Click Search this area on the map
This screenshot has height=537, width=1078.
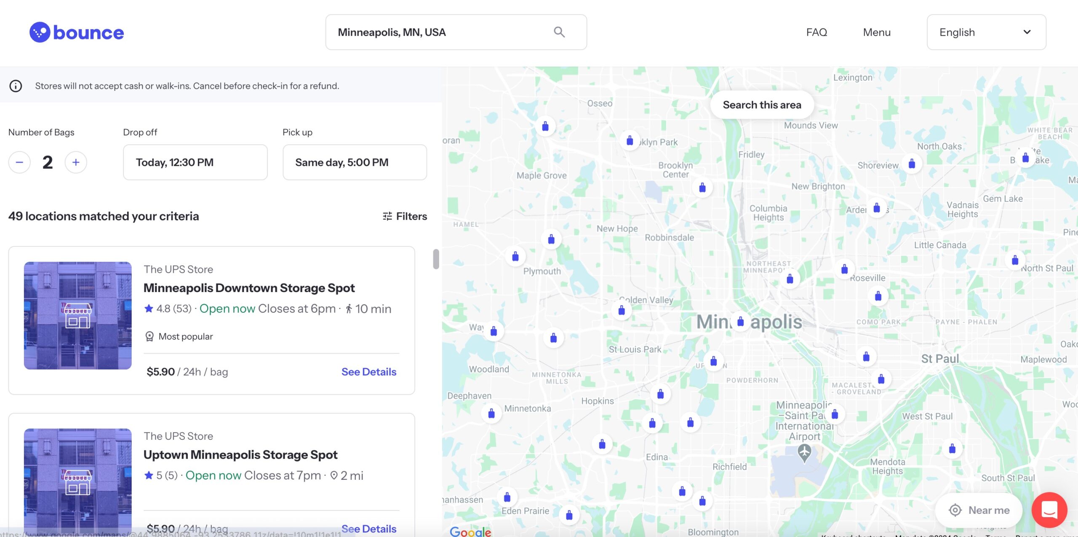[x=761, y=104]
